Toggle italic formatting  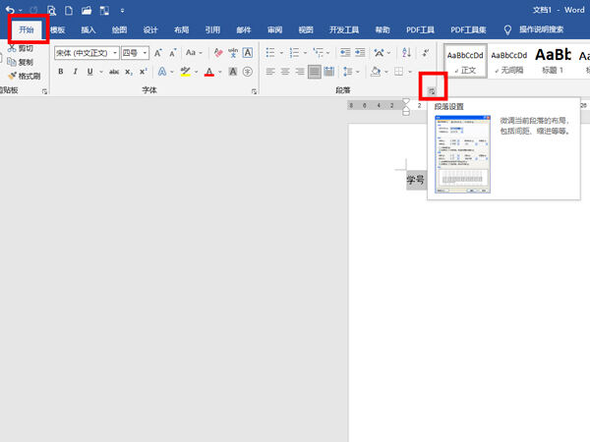75,72
